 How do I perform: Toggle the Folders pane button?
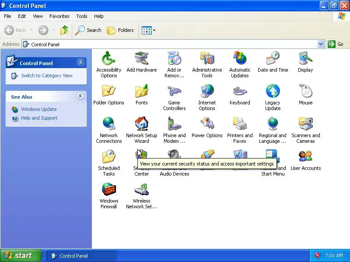click(x=120, y=30)
